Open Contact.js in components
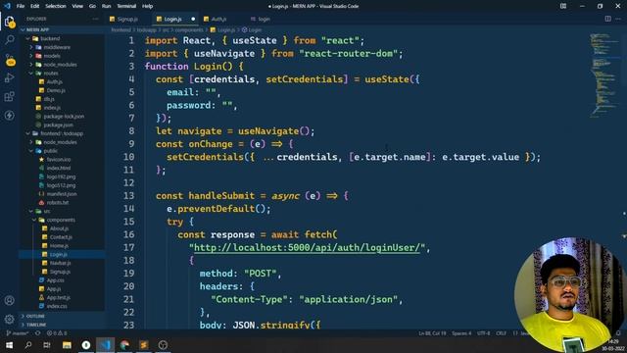 coord(61,237)
